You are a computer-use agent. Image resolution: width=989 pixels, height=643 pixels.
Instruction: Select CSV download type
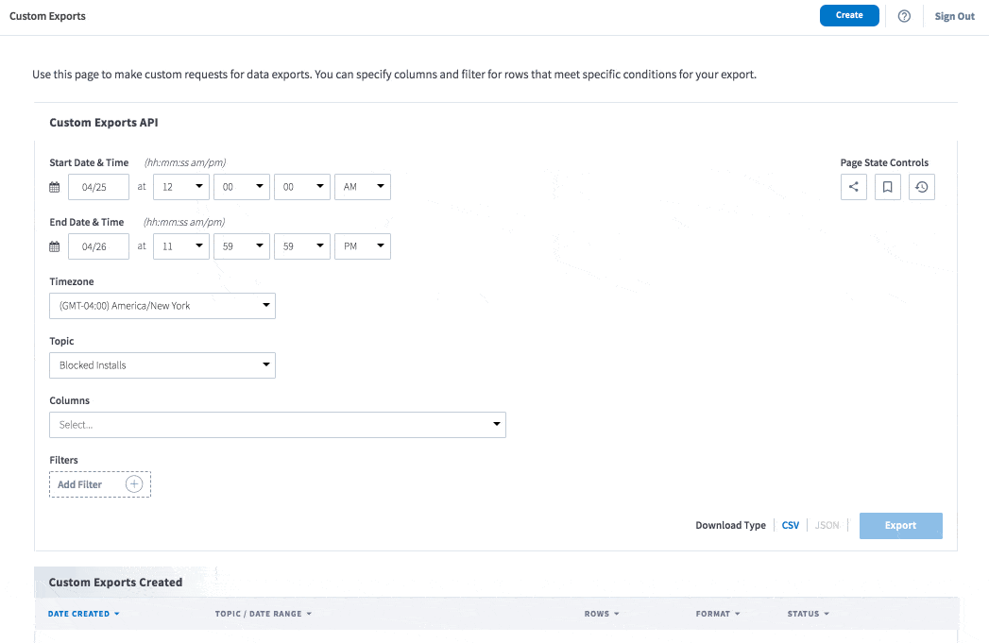[x=790, y=526]
